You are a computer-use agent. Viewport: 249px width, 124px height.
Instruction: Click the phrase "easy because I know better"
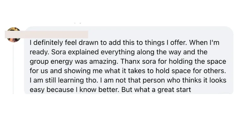74,90
